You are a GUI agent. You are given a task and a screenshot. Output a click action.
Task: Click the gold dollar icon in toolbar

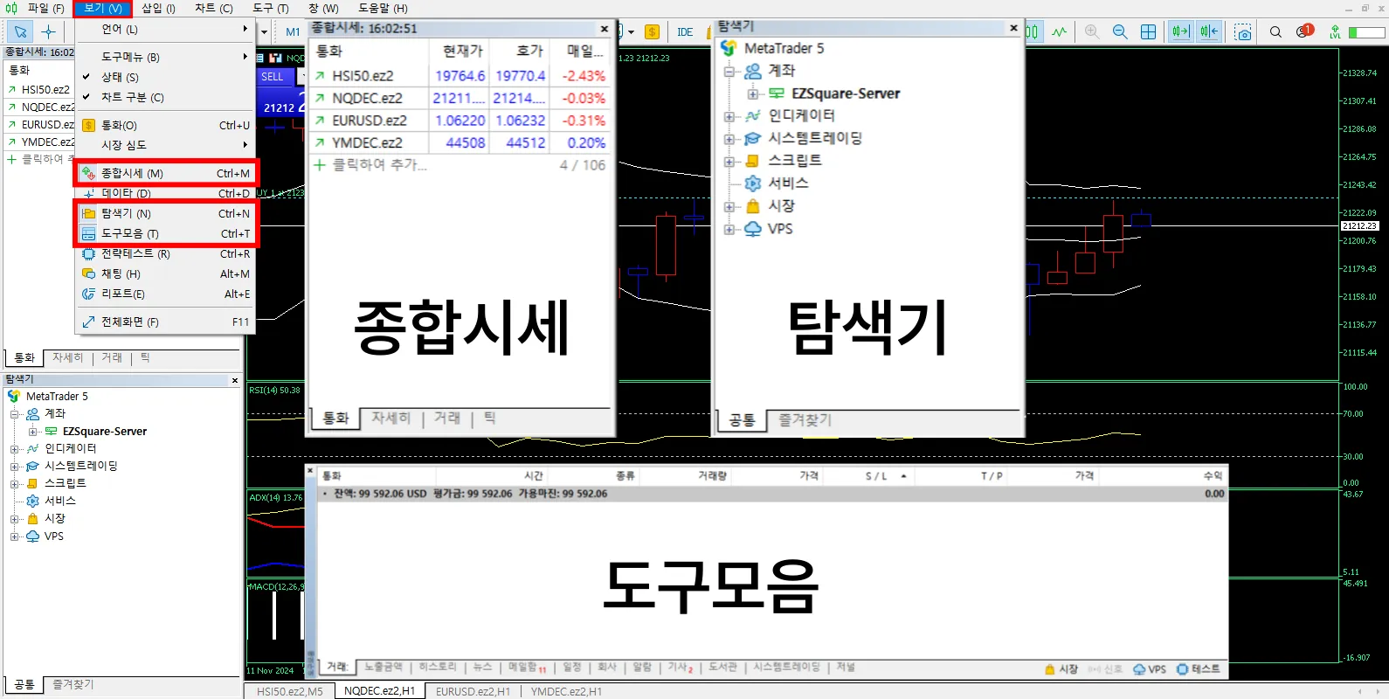point(652,31)
